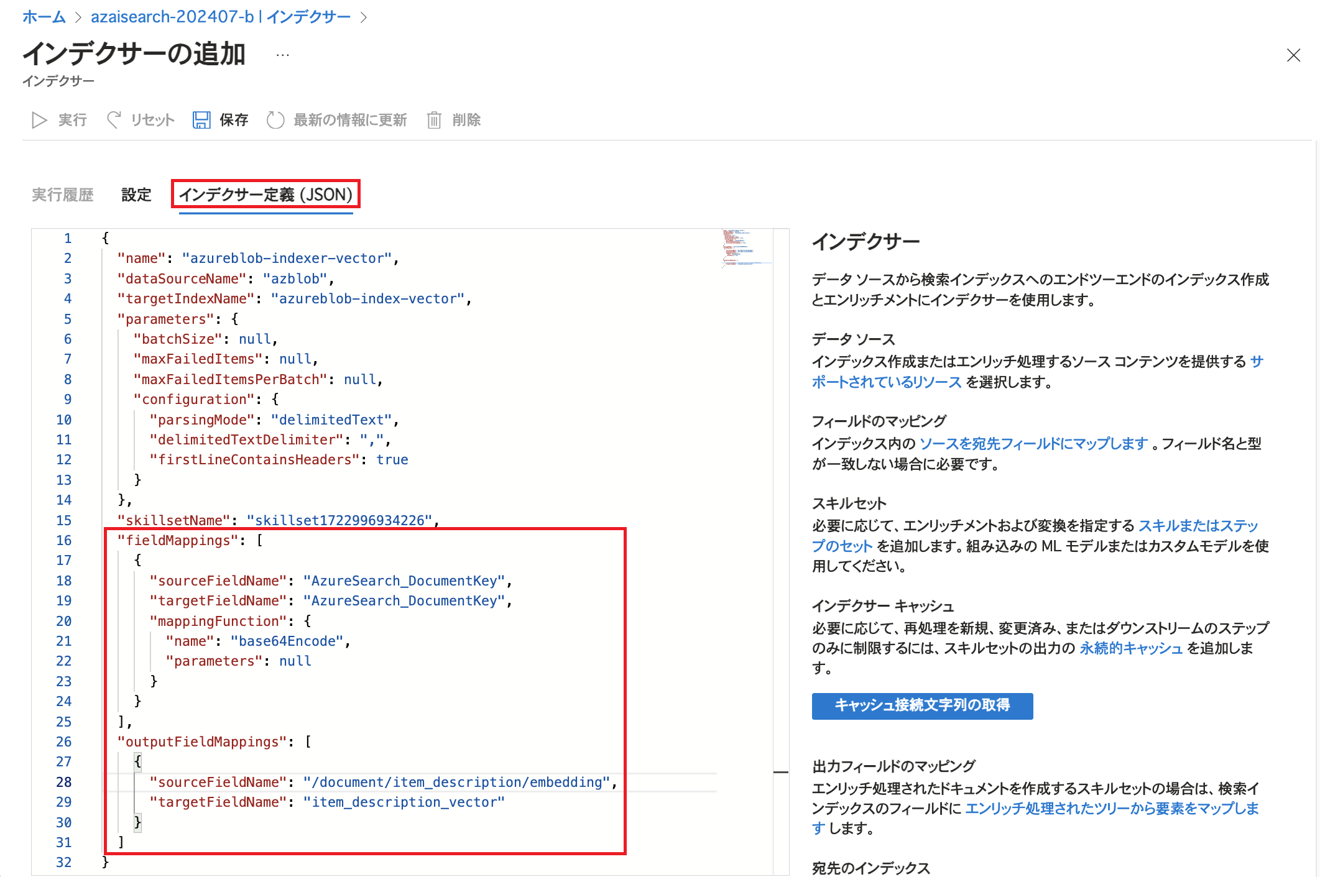This screenshot has height=877, width=1320.
Task: Click the "item_description_vector" value
Action: [404, 802]
